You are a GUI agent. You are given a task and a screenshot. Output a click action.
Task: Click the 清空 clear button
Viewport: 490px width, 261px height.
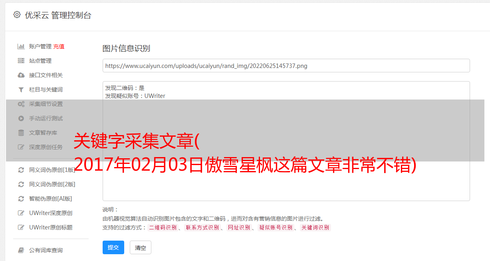[141, 247]
